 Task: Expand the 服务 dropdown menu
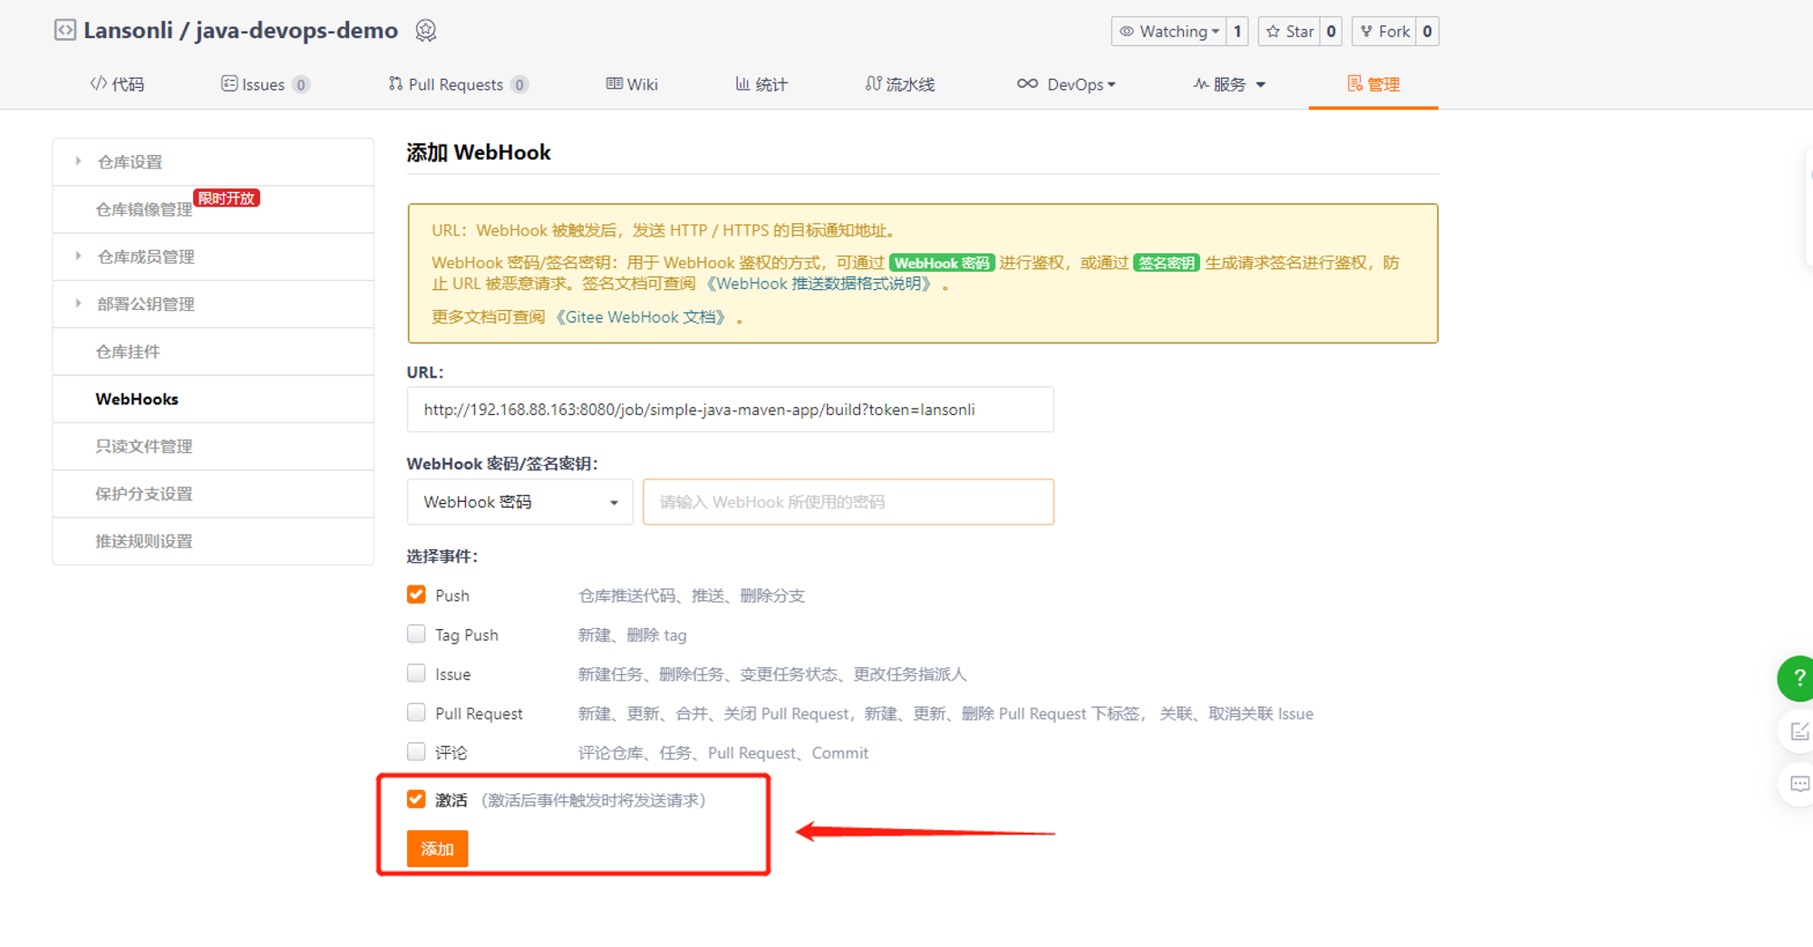click(x=1229, y=84)
